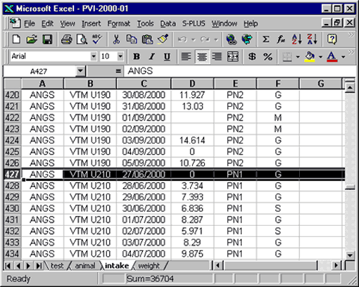Expand the font size 10 dropdown
This screenshot has height=287, width=359.
click(120, 56)
